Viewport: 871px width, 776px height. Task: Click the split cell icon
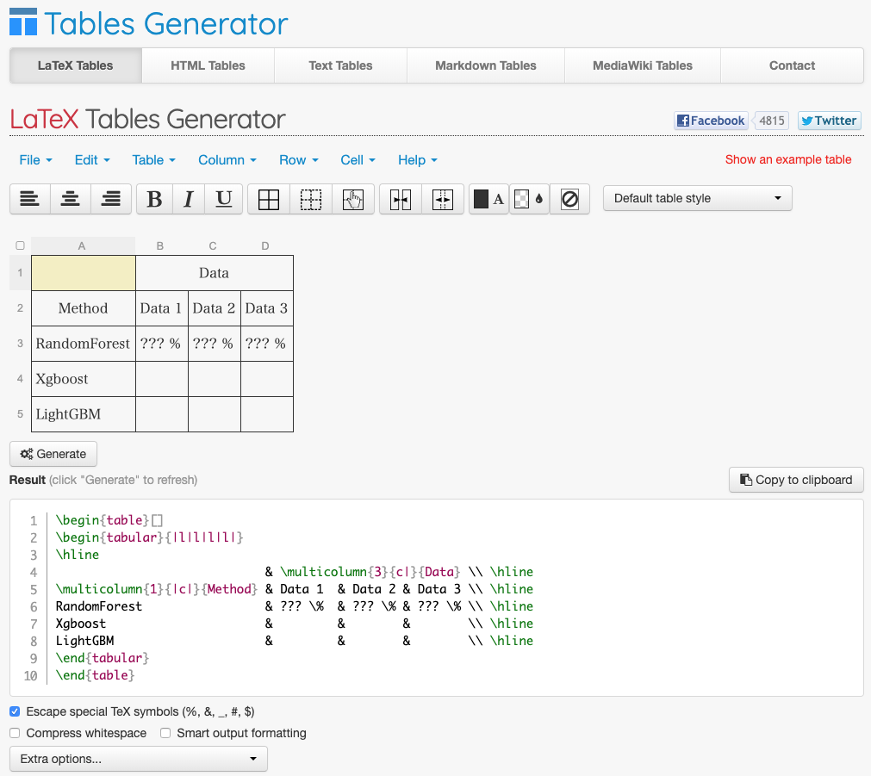[443, 199]
